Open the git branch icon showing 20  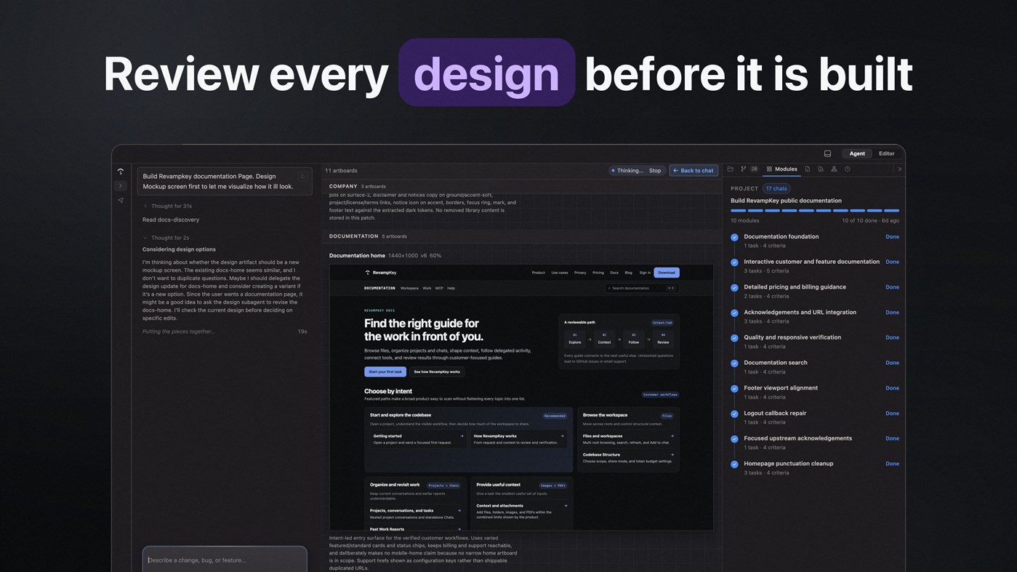click(748, 169)
